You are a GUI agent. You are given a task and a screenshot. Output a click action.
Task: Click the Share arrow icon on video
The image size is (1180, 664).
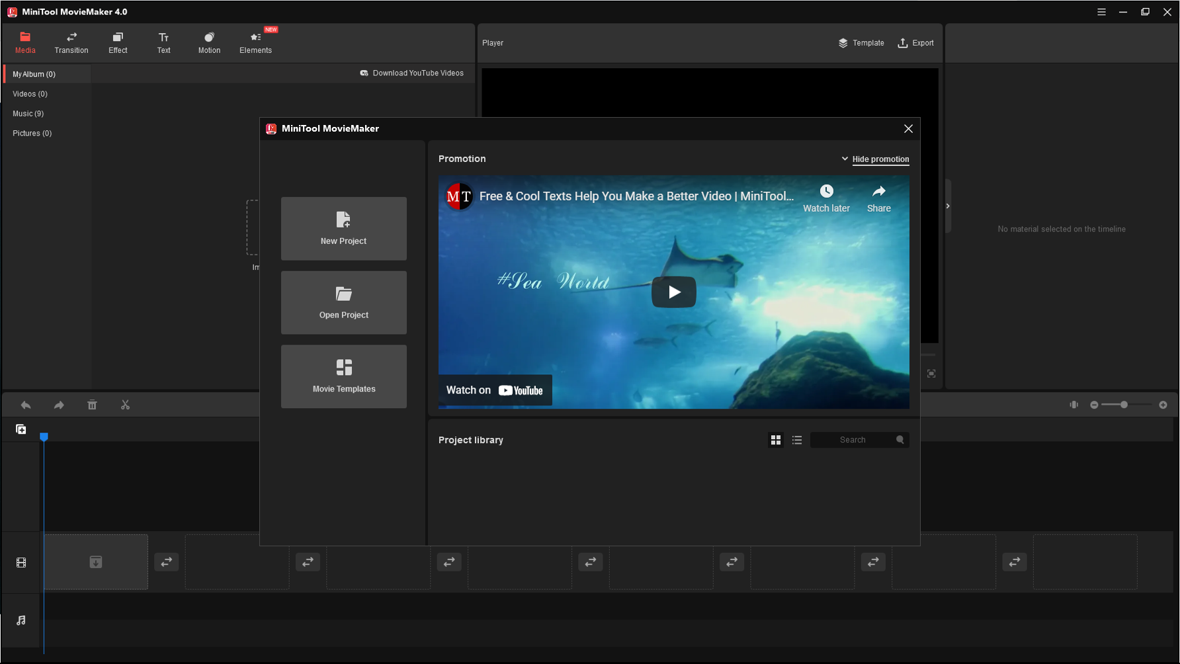878,191
